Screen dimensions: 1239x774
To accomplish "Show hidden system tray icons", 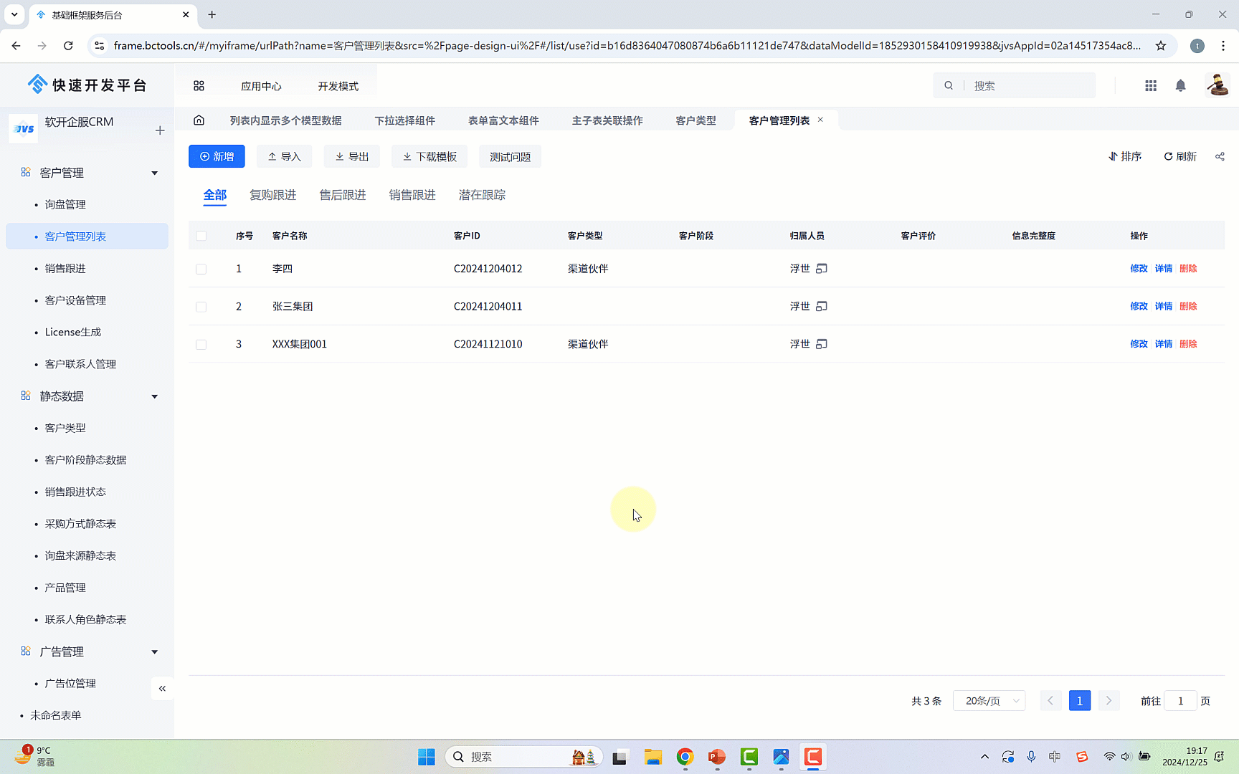I will 984,757.
